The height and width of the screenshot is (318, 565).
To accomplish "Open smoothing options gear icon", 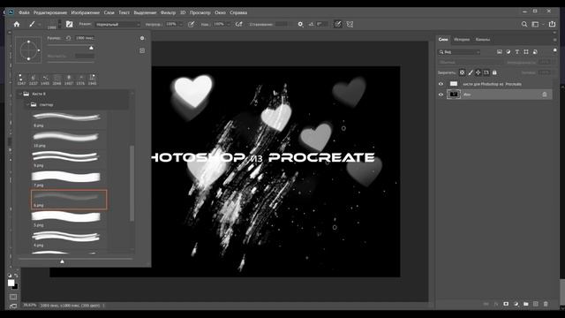I will tap(300, 24).
